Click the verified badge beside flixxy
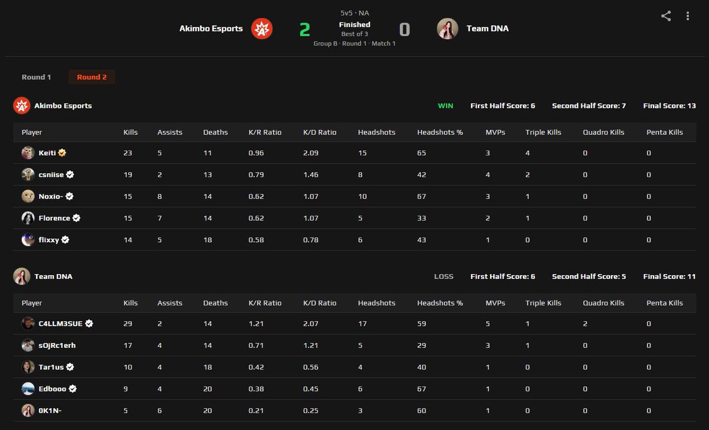 (66, 240)
